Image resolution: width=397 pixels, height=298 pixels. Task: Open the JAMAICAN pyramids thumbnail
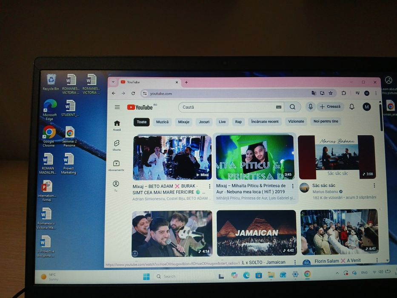tap(256, 233)
